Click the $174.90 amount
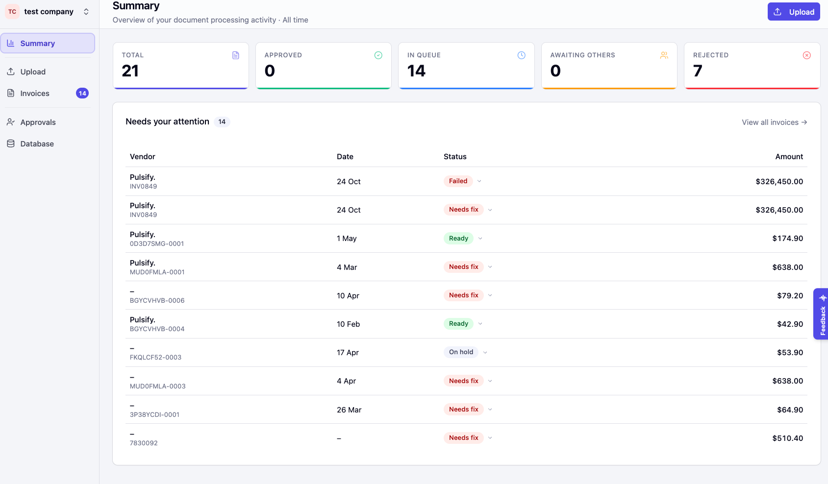Viewport: 828px width, 484px height. [788, 239]
